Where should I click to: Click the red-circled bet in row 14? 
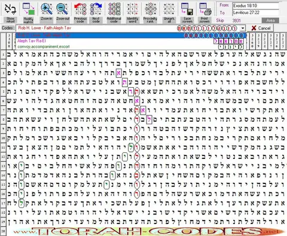point(137,175)
